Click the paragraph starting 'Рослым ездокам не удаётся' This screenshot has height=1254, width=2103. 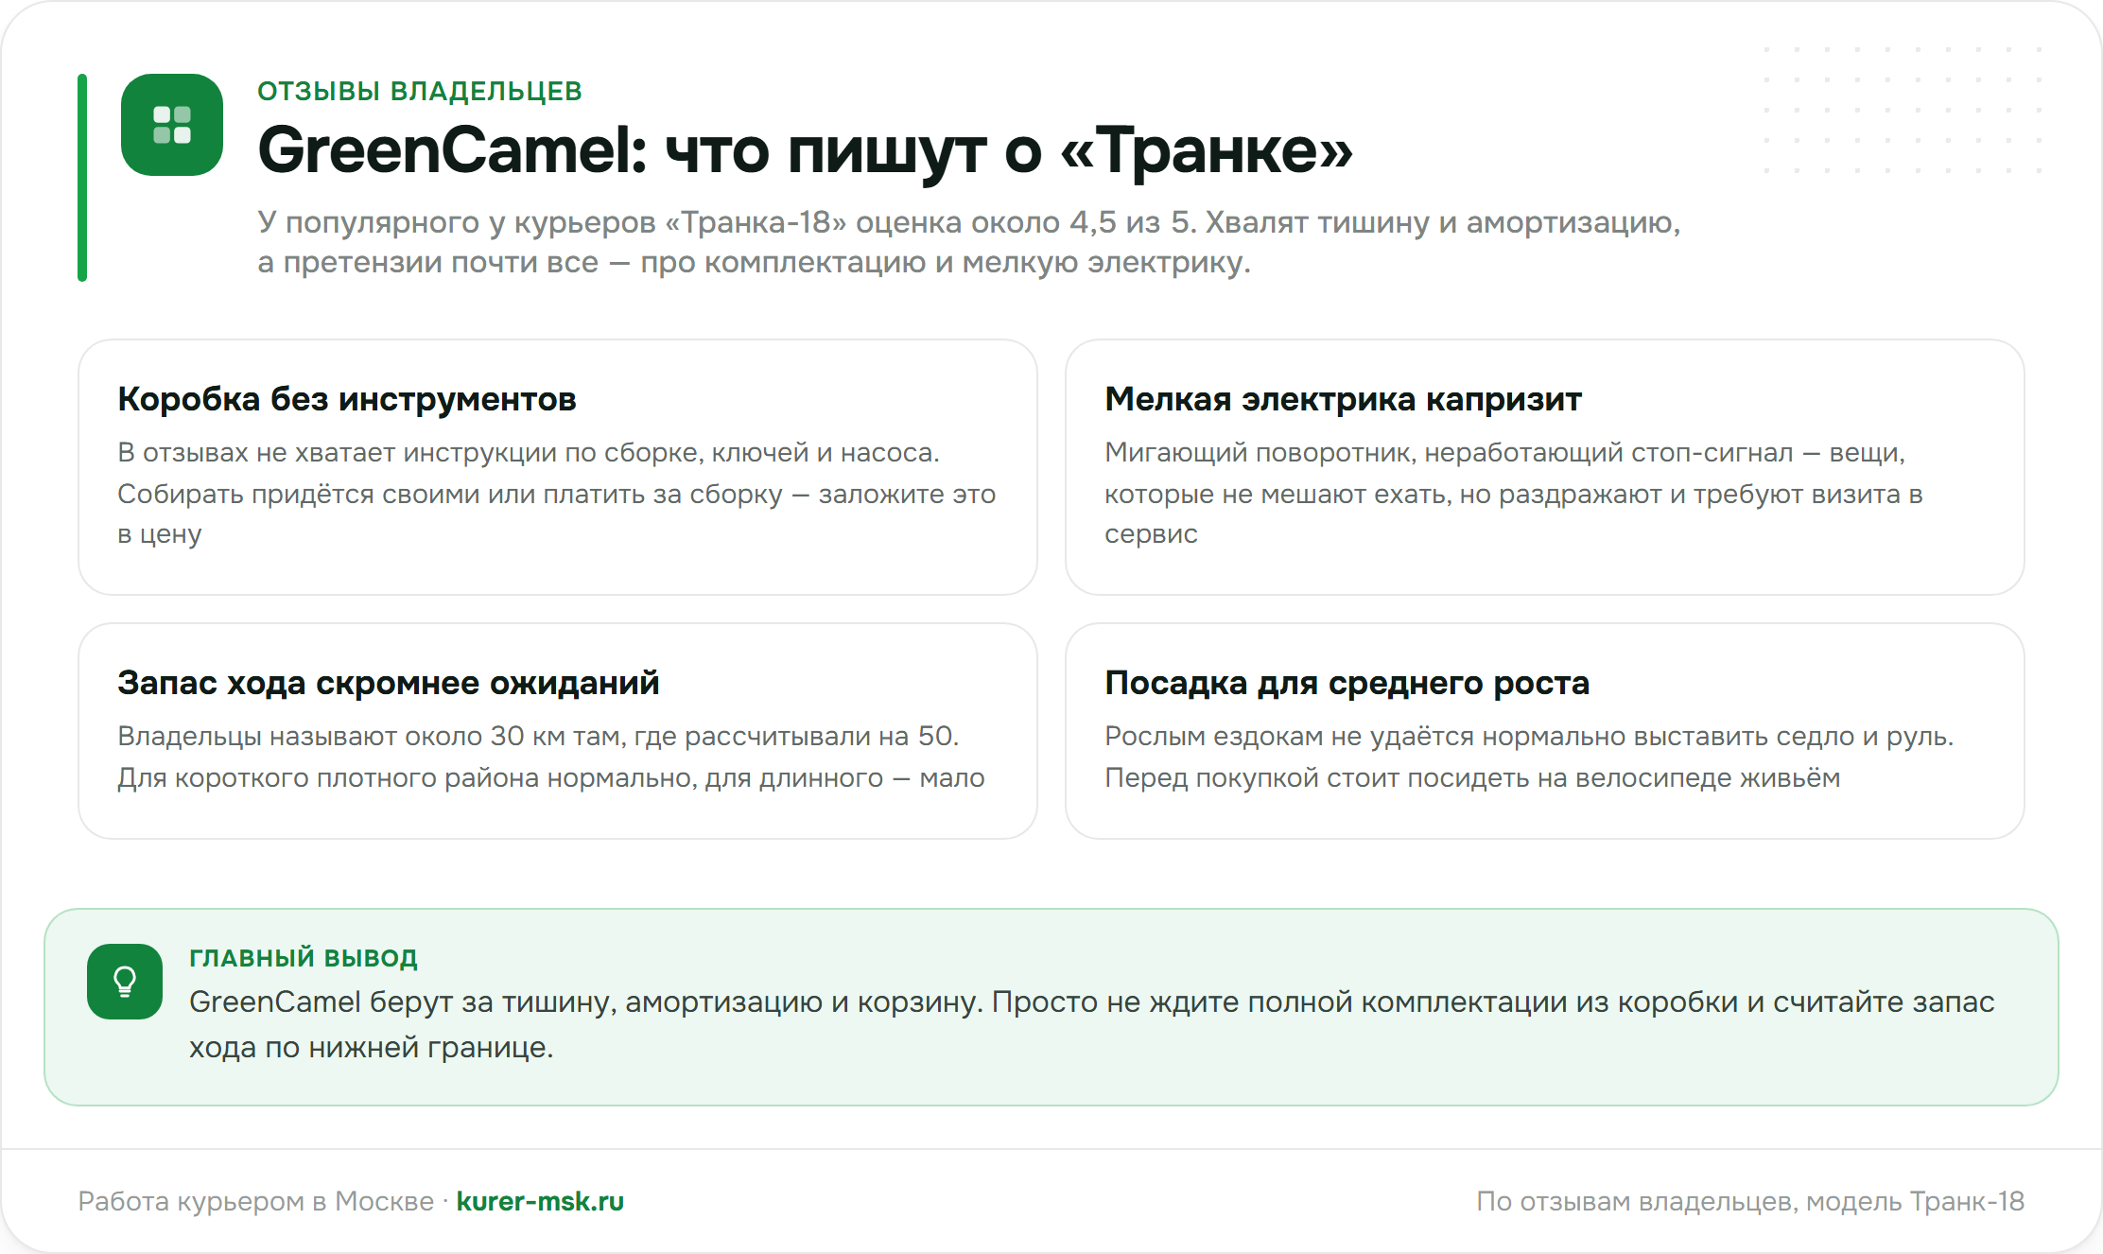coord(1529,757)
